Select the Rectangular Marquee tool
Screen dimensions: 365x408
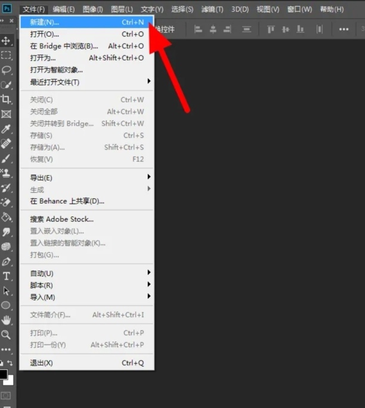pos(7,56)
